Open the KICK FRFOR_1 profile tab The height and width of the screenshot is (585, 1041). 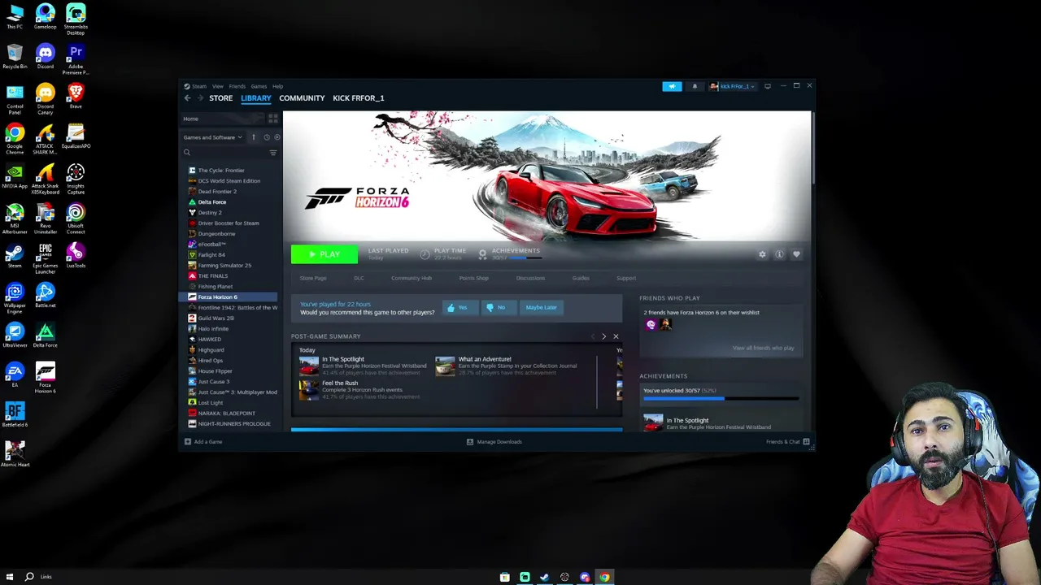(358, 98)
